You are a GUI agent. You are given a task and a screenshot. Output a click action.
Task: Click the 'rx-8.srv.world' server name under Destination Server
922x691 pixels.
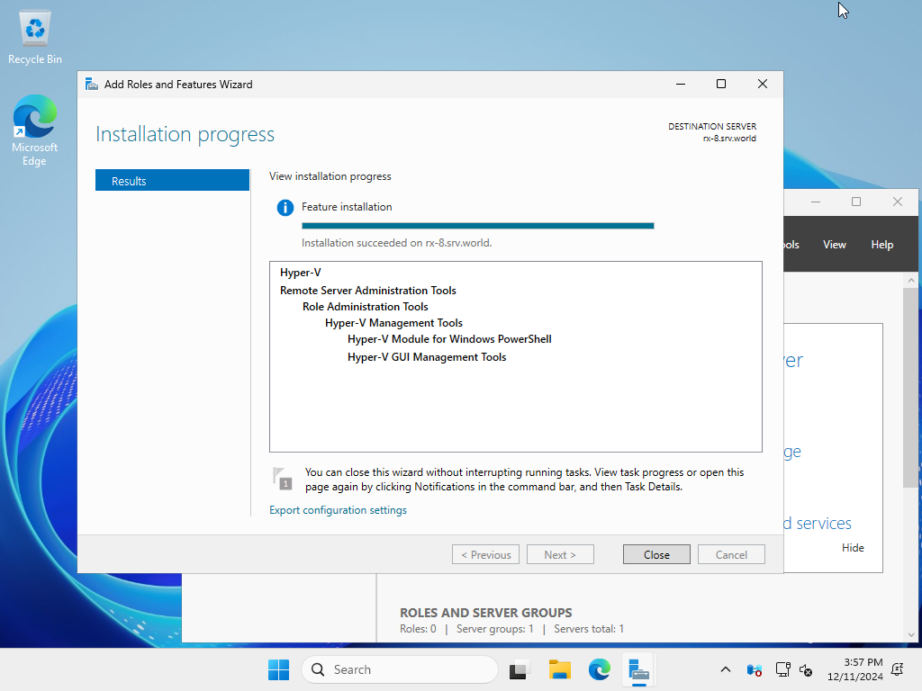click(729, 139)
